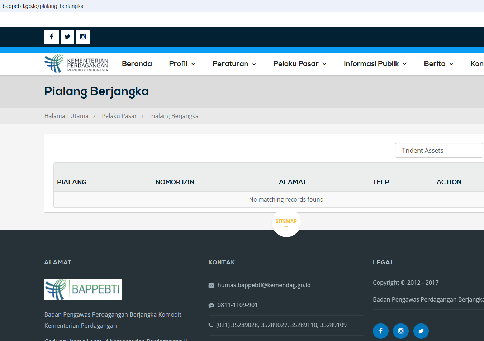
Task: Click the No matching records found message
Action: (286, 199)
